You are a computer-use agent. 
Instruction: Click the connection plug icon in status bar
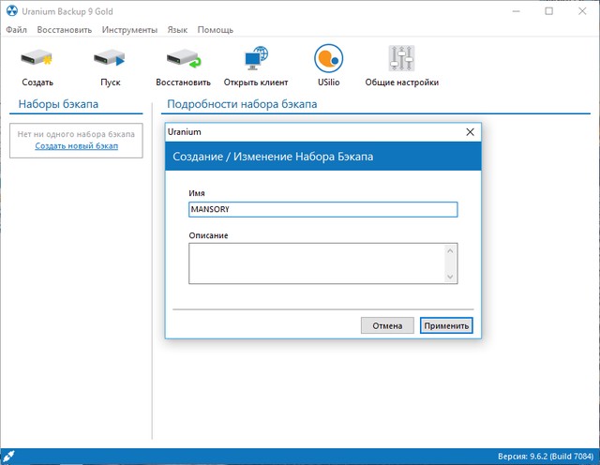pyautogui.click(x=8, y=457)
